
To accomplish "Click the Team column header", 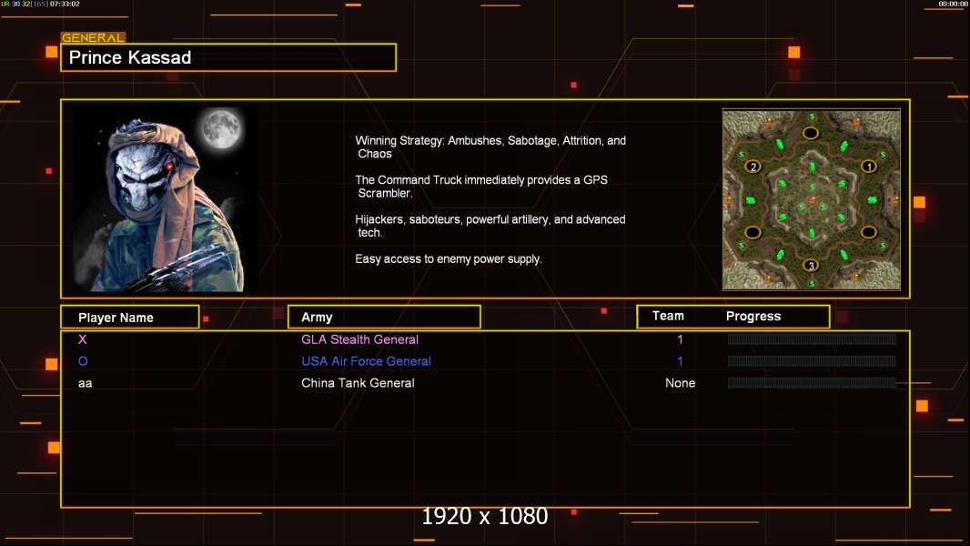I will tap(668, 316).
